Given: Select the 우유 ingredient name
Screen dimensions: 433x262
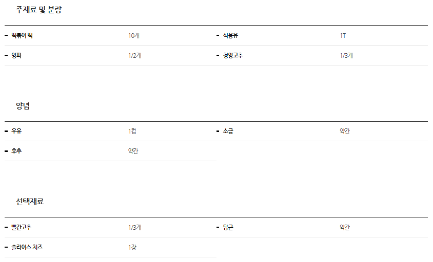Looking at the screenshot, I should click(16, 131).
